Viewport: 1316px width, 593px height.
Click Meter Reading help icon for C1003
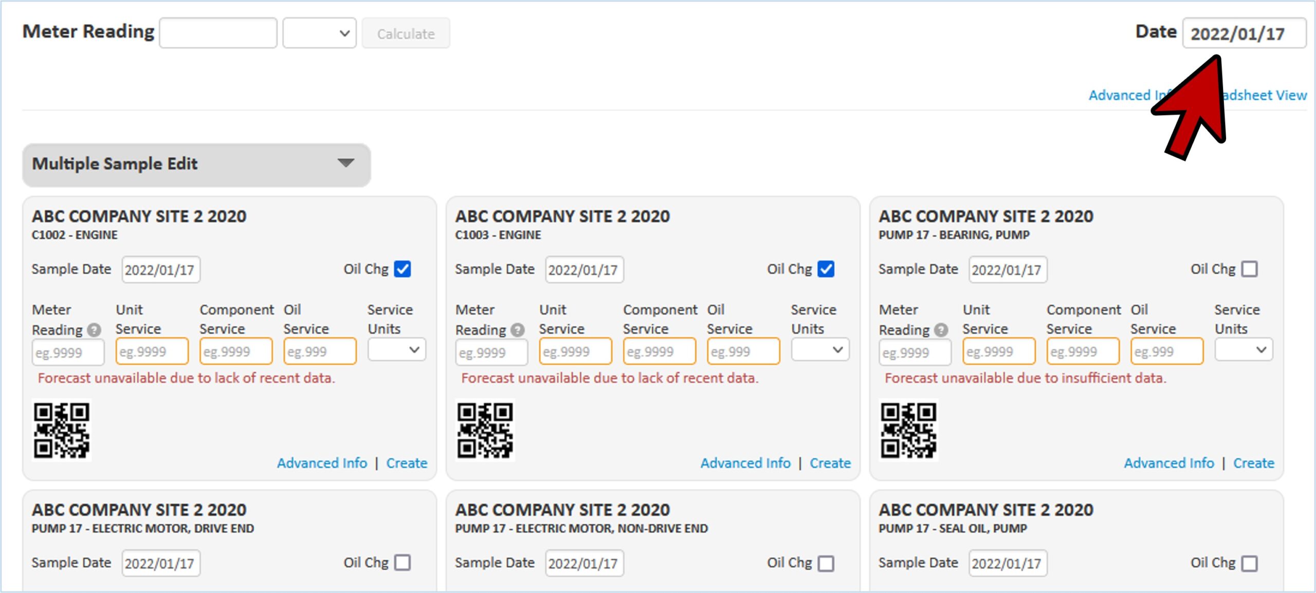(x=518, y=330)
